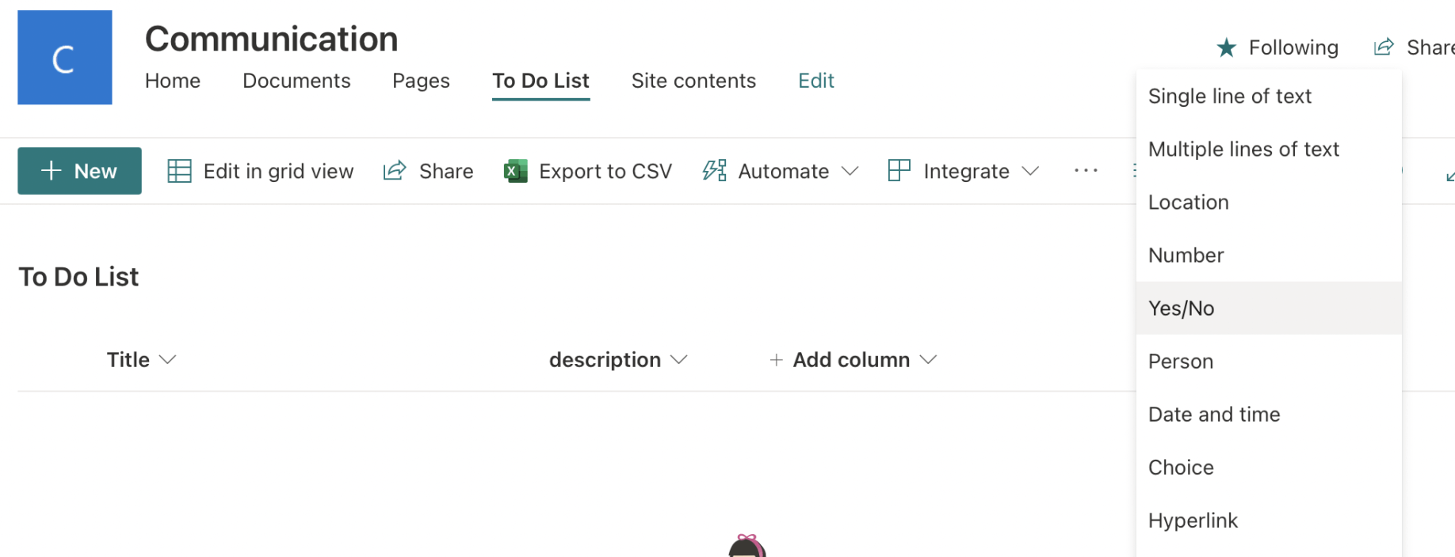Image resolution: width=1455 pixels, height=557 pixels.
Task: Expand the Integrate dropdown chevron
Action: pos(1030,171)
